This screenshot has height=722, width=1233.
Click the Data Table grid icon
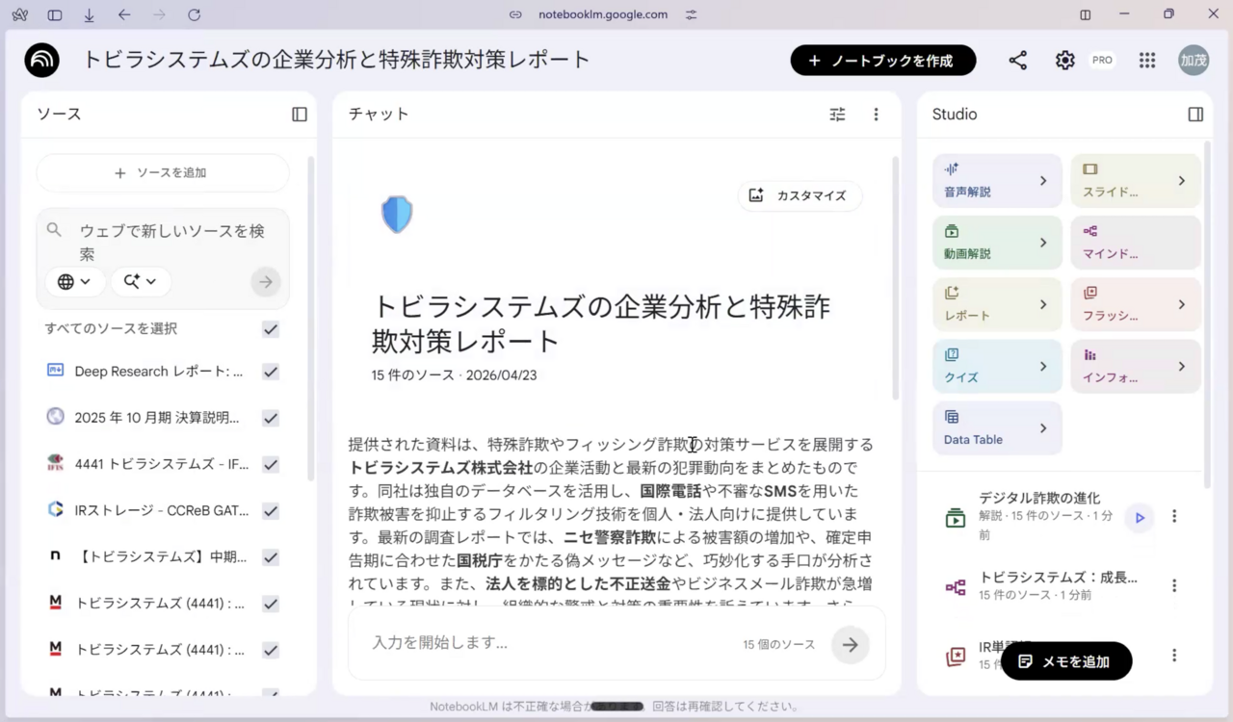(x=952, y=417)
